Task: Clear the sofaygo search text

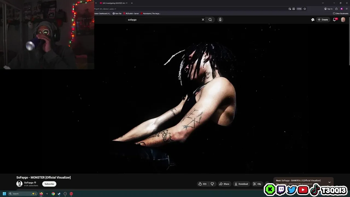Action: [x=203, y=20]
